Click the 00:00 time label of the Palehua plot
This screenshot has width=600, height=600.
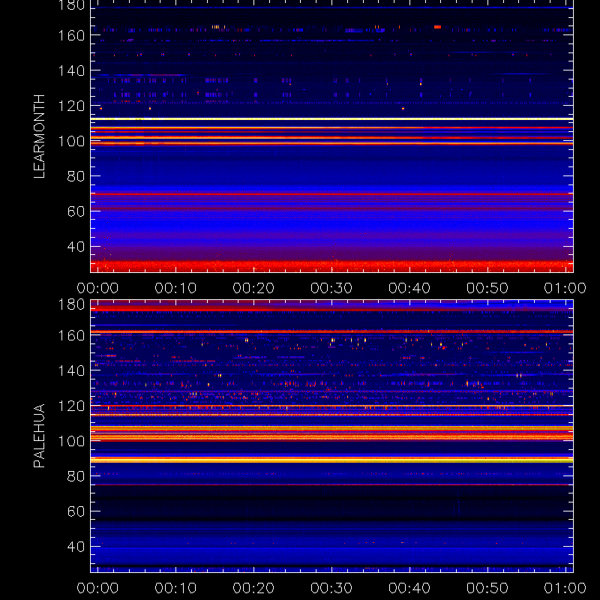[97, 588]
